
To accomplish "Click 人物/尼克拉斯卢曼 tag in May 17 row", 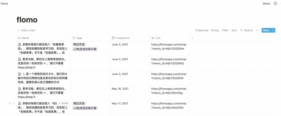I will pyautogui.click(x=85, y=108).
